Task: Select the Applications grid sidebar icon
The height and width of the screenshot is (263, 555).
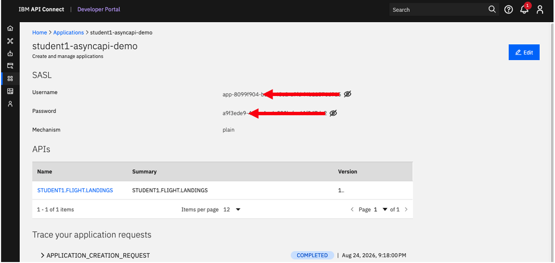Action: [10, 78]
